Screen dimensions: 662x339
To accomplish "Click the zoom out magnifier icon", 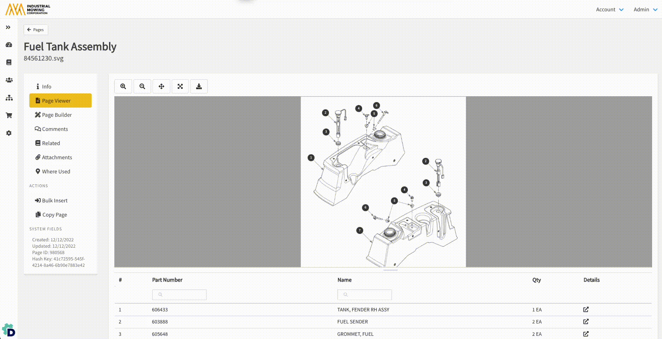I will [x=142, y=86].
